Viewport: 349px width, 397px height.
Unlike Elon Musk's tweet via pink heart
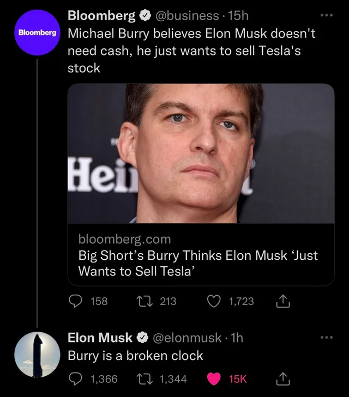[214, 378]
